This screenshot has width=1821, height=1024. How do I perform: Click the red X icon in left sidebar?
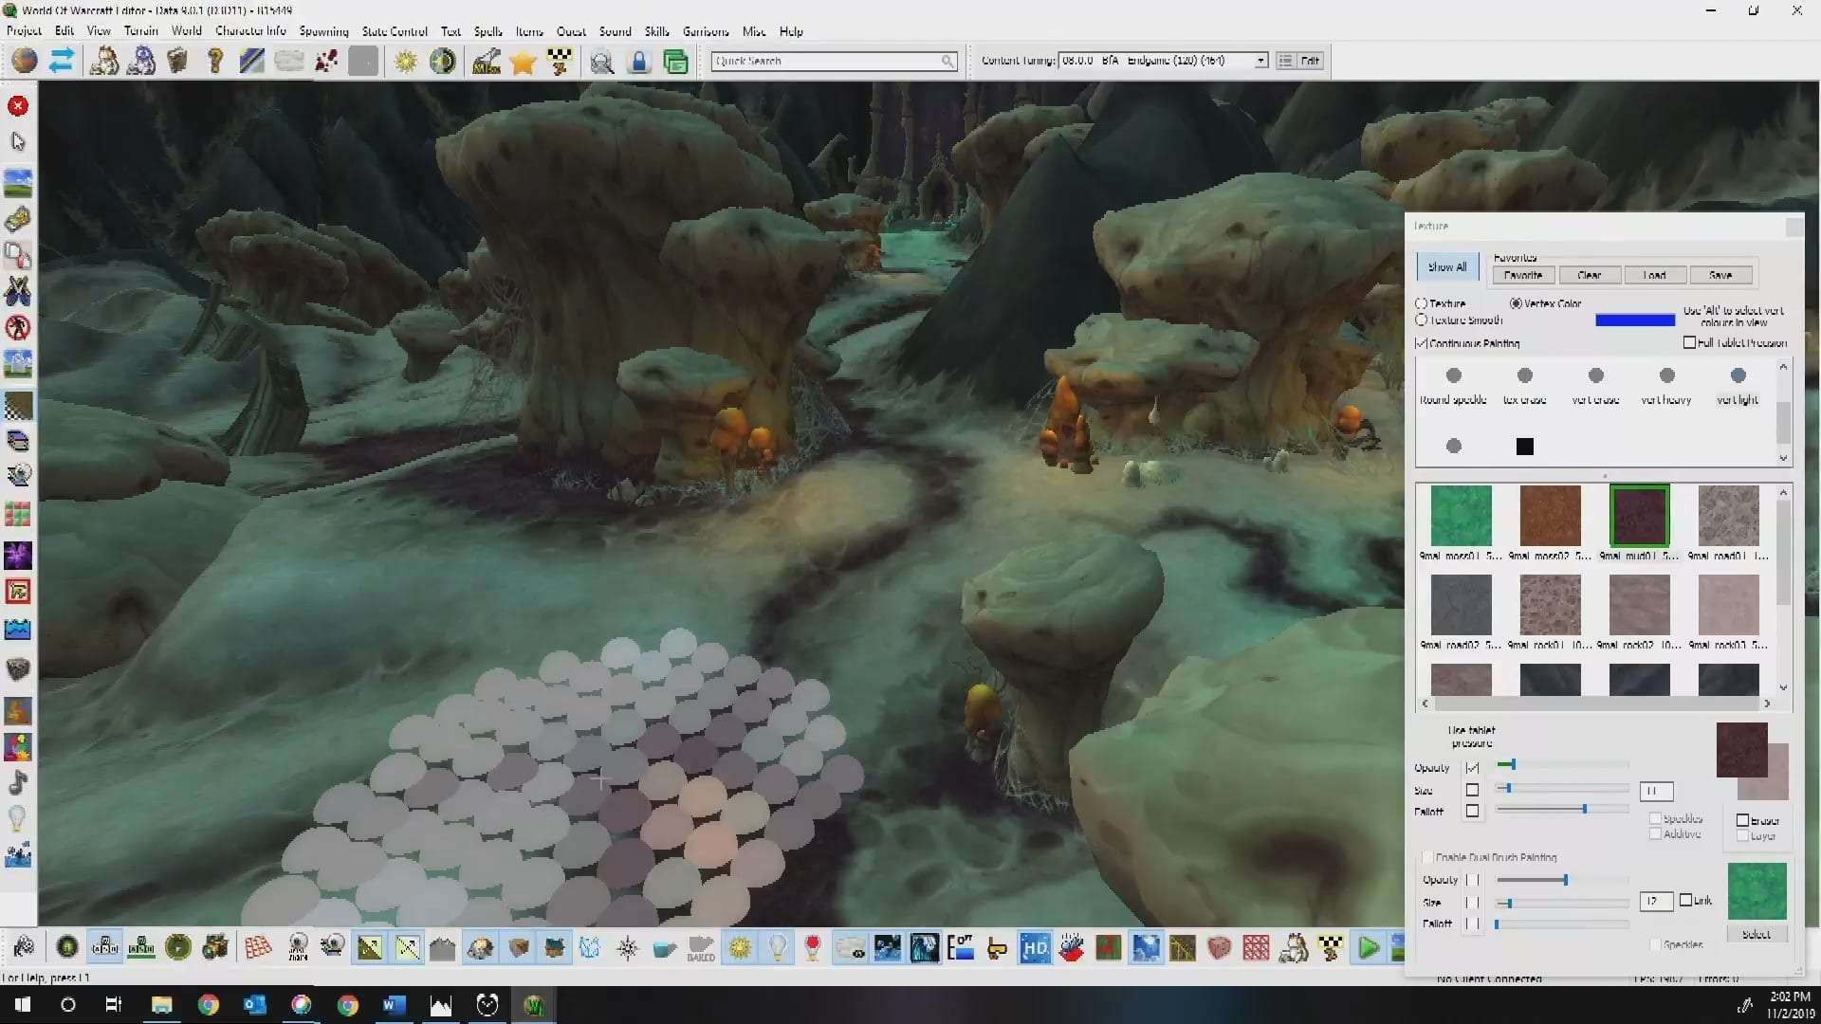[x=18, y=106]
